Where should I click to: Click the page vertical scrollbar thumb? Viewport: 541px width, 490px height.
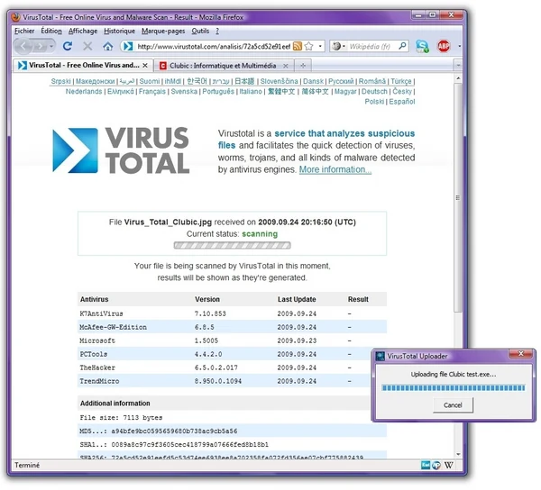click(x=458, y=197)
